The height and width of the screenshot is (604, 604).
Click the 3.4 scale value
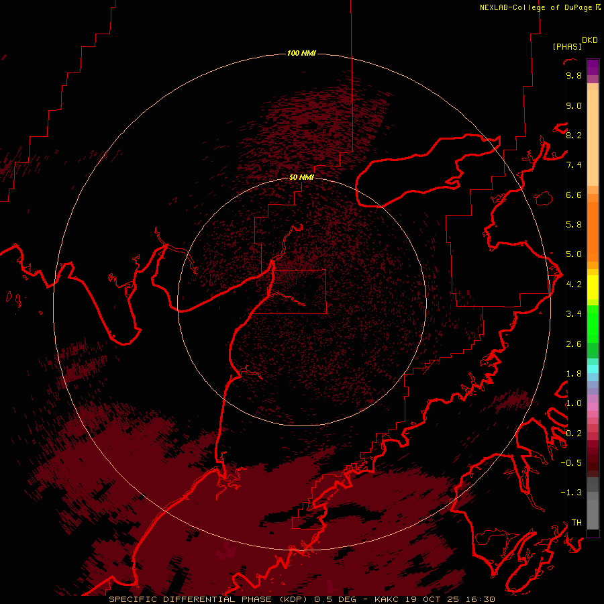[x=574, y=314]
